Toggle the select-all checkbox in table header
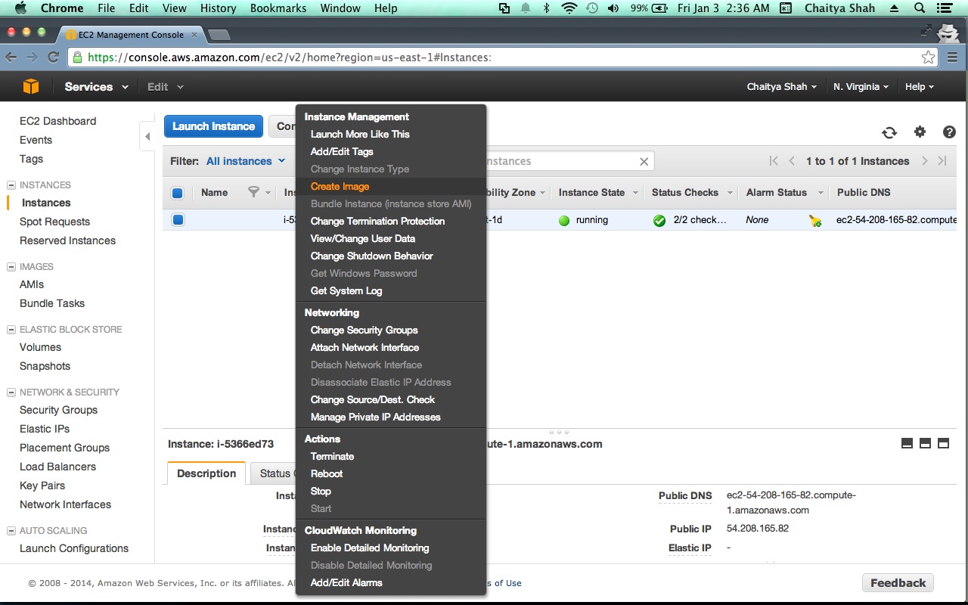The width and height of the screenshot is (968, 605). [178, 193]
